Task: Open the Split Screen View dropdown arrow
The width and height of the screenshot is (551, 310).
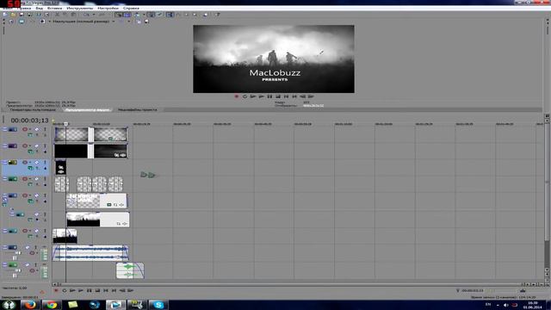Action: [49, 22]
